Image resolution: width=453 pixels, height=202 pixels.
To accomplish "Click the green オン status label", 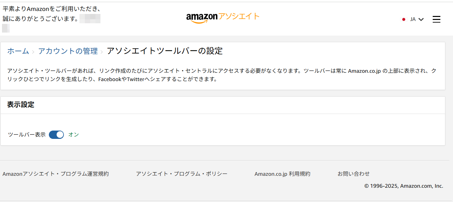I will point(74,135).
